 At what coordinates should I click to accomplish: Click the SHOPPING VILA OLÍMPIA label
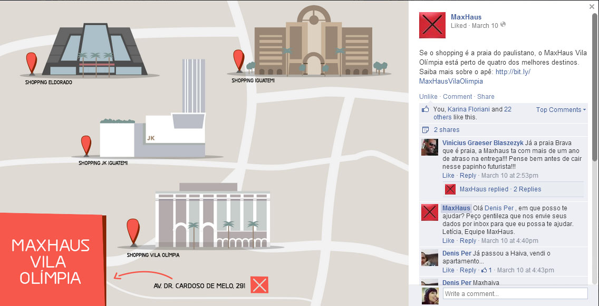pyautogui.click(x=153, y=255)
